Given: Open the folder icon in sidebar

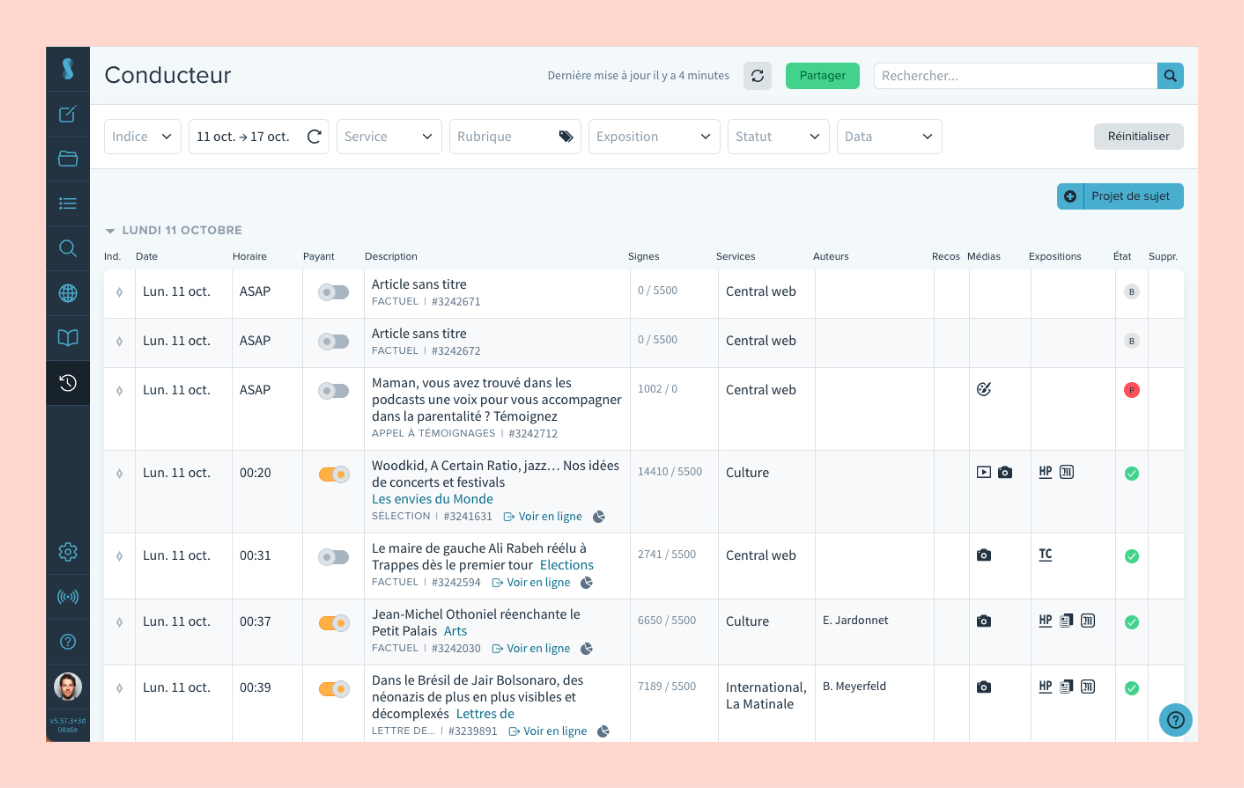Looking at the screenshot, I should 68,158.
